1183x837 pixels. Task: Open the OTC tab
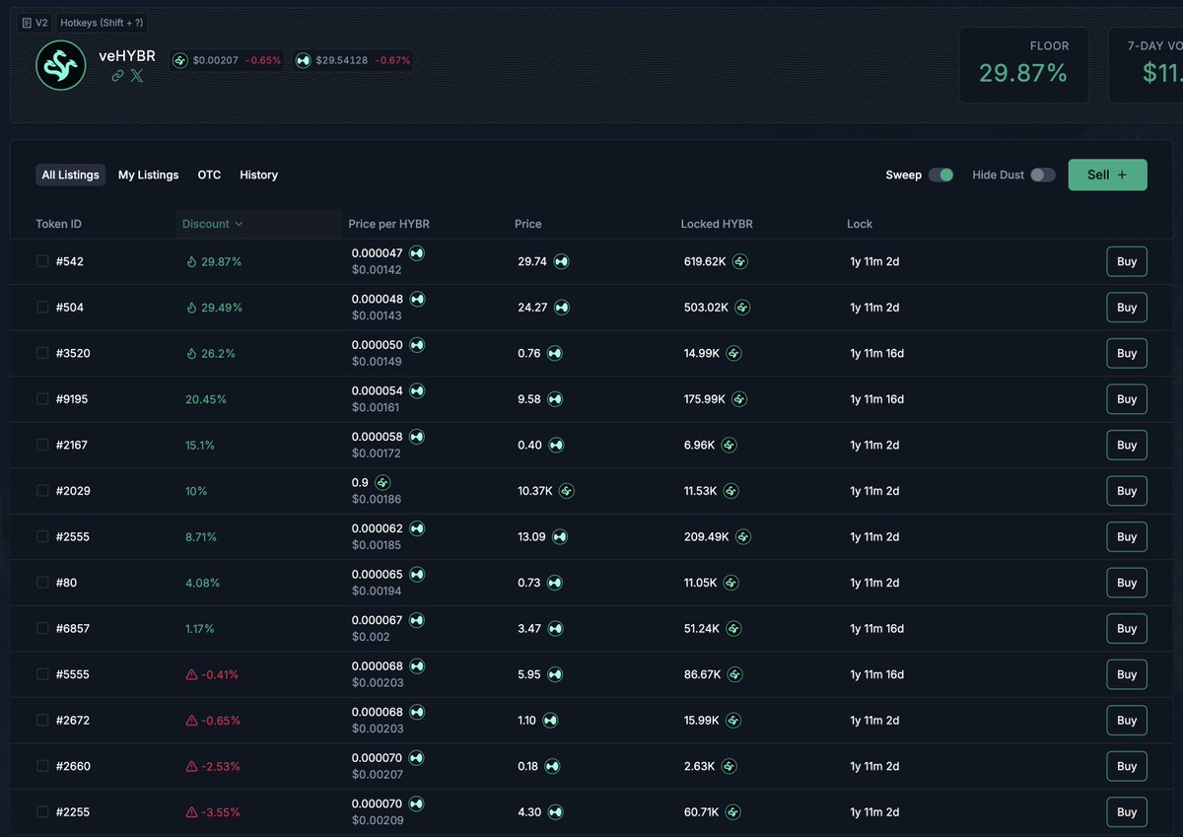(209, 174)
